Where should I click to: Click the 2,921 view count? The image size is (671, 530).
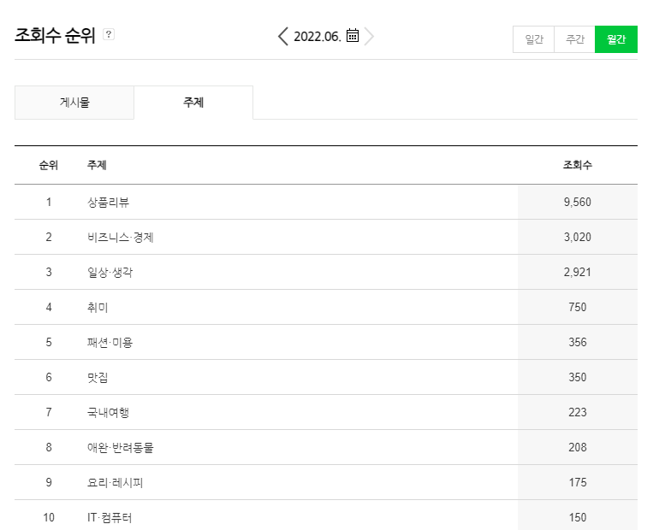[x=577, y=272]
